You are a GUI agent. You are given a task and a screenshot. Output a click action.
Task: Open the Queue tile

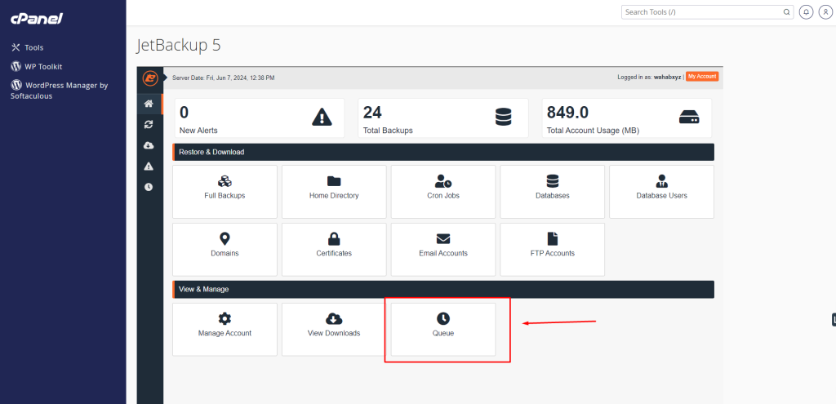click(443, 328)
